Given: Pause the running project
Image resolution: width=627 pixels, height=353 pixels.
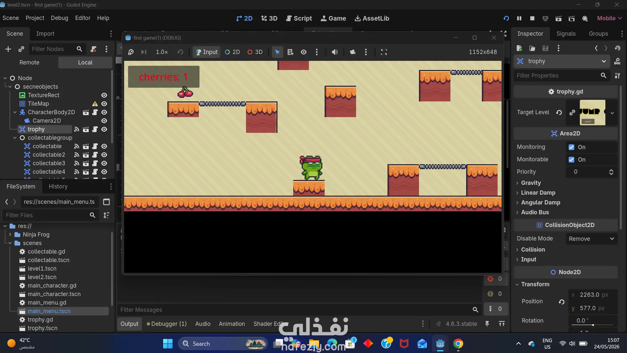Looking at the screenshot, I should (x=519, y=18).
